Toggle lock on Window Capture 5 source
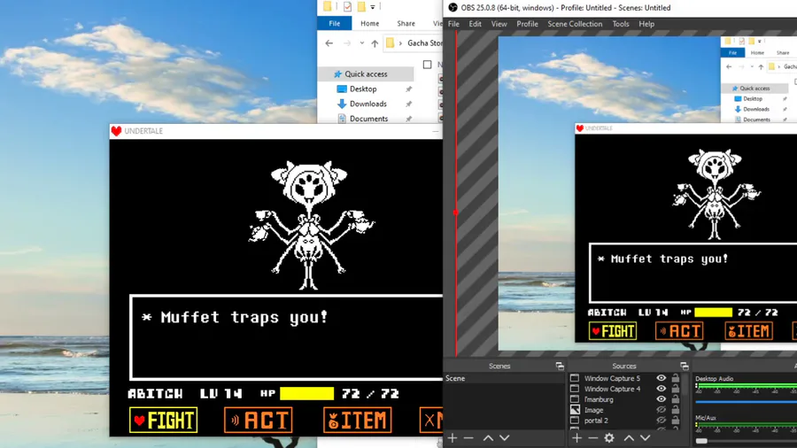 676,378
